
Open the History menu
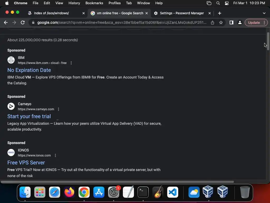[x=74, y=3]
